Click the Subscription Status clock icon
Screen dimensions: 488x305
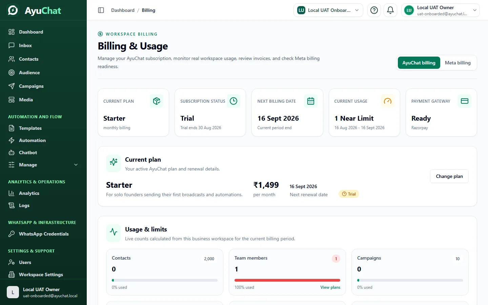click(x=233, y=101)
